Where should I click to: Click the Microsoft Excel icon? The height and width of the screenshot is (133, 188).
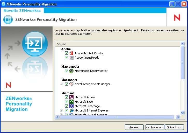click(71, 102)
